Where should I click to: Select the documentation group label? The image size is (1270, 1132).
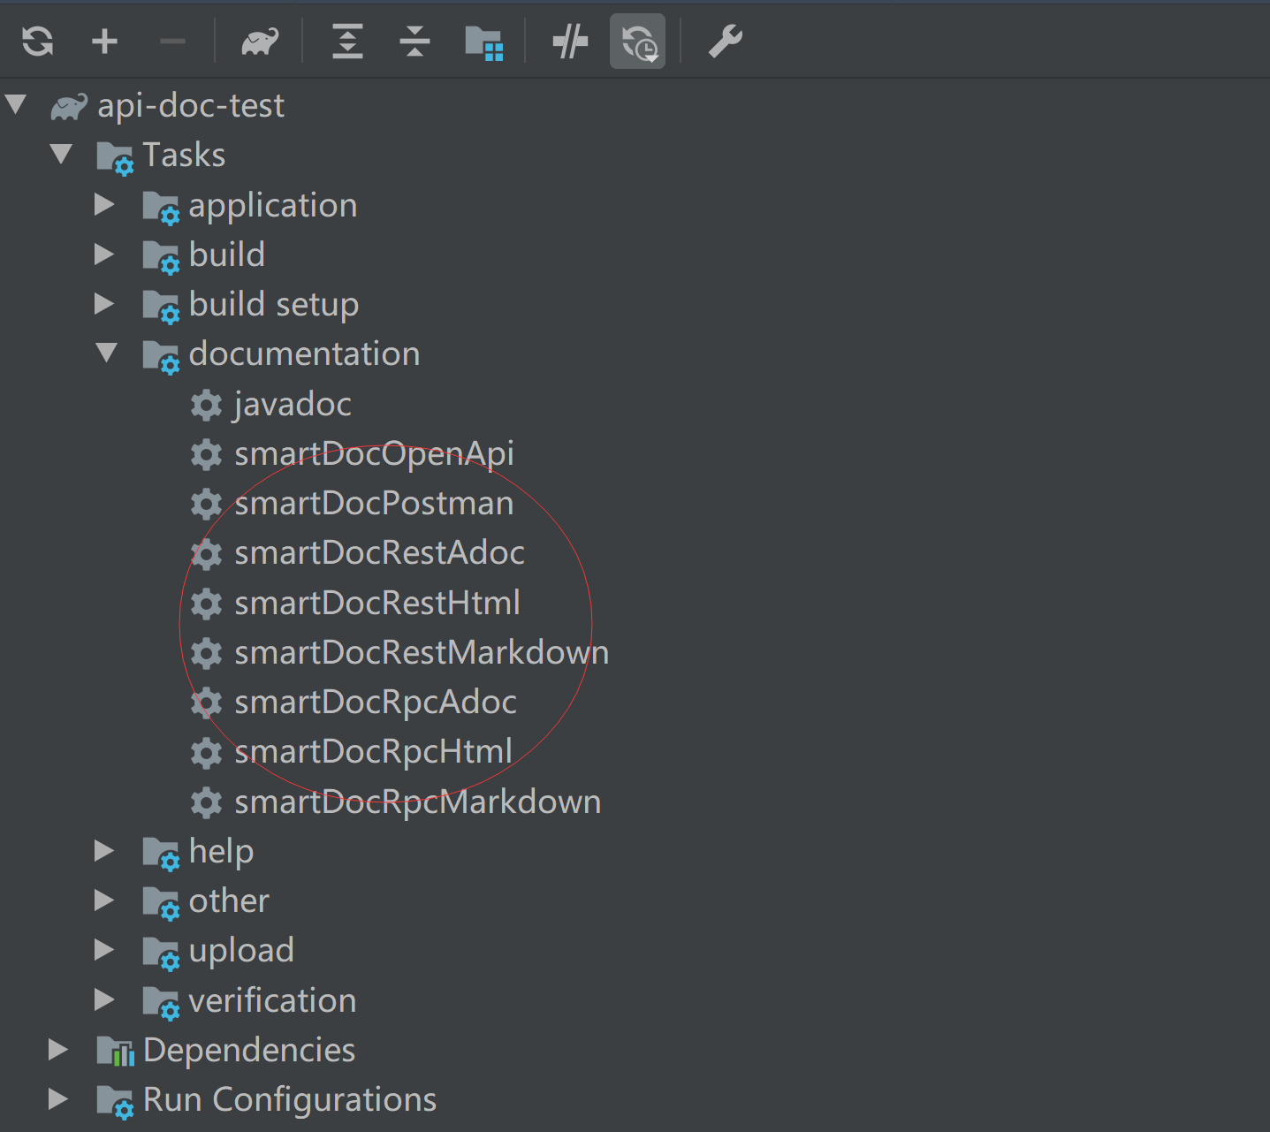pos(305,354)
